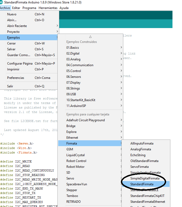Expand the 01.Basics examples
The height and width of the screenshot is (207, 182).
click(x=72, y=48)
